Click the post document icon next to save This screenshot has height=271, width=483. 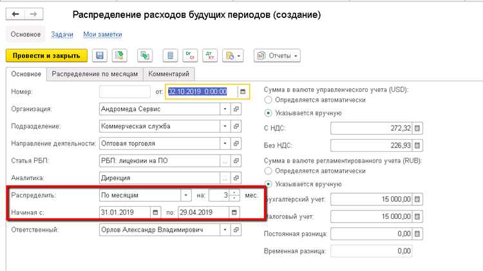coord(119,56)
